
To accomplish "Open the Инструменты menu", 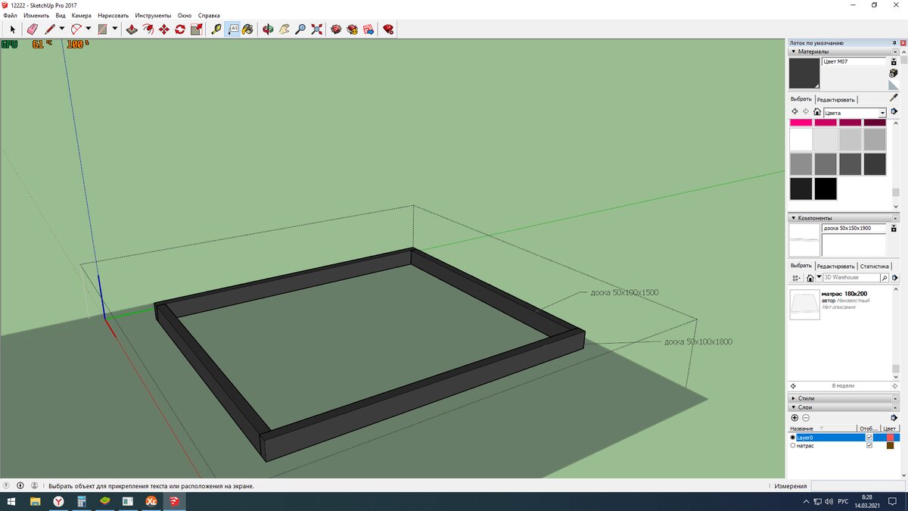I will point(154,15).
